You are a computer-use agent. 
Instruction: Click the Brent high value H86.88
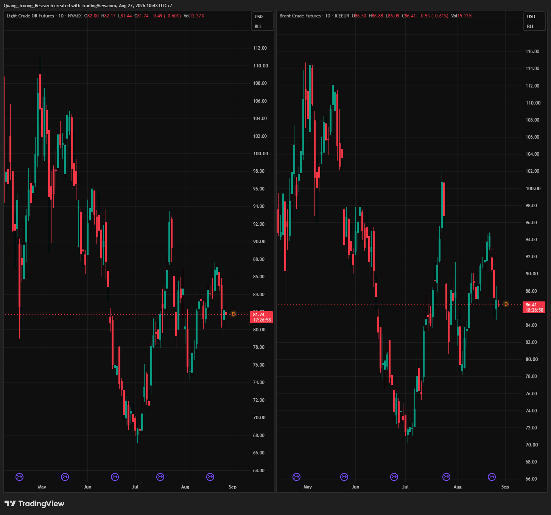coord(376,16)
